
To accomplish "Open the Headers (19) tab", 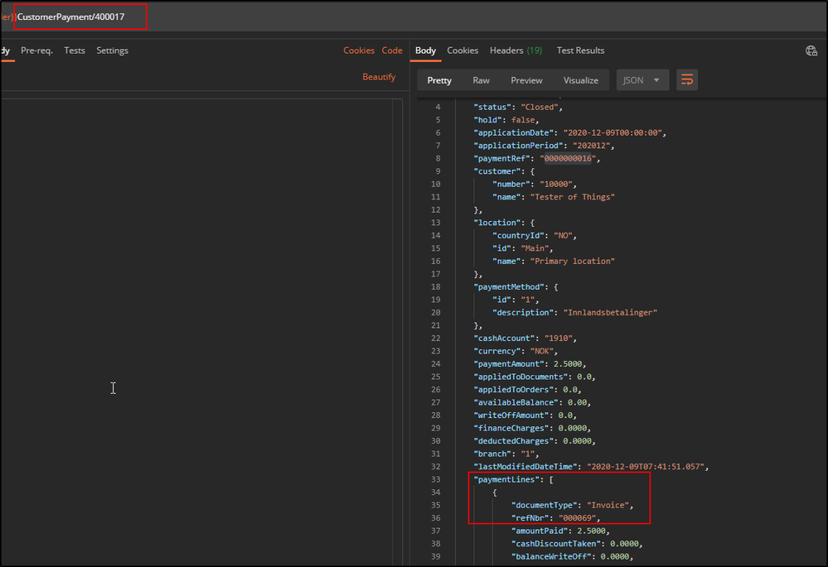I will 516,50.
